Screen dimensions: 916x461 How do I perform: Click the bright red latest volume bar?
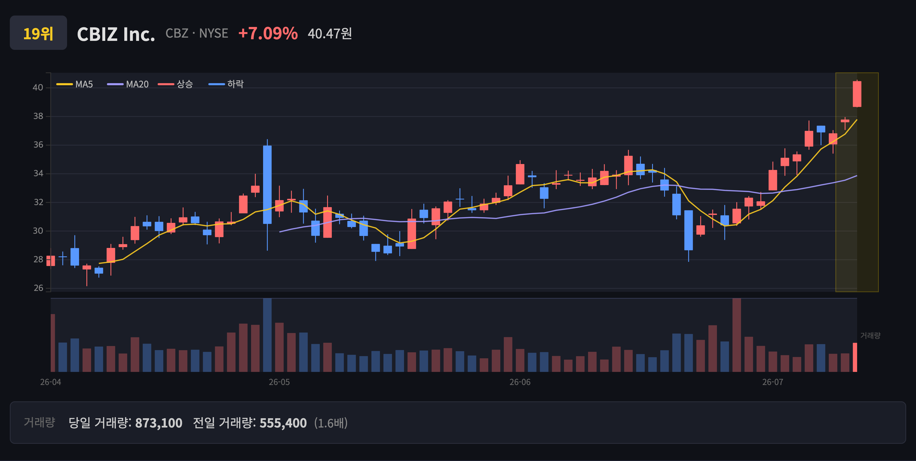point(855,357)
